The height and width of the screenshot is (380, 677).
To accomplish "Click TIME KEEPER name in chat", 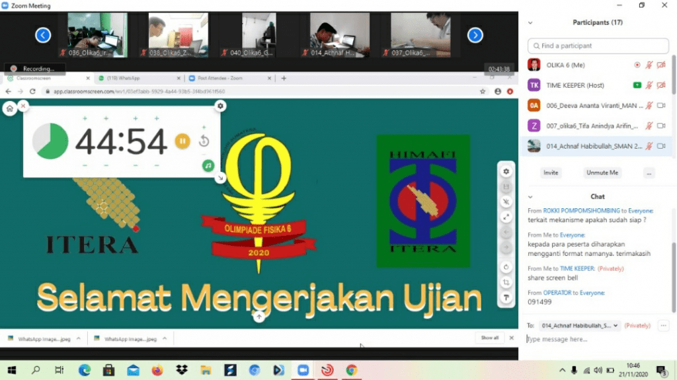I will pos(577,268).
